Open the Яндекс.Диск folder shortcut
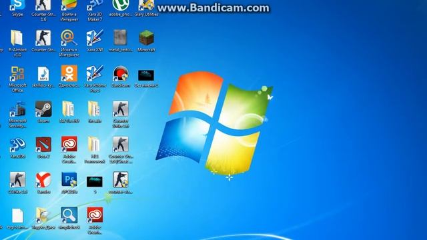Screen dimensions: 427x240 pyautogui.click(x=43, y=219)
